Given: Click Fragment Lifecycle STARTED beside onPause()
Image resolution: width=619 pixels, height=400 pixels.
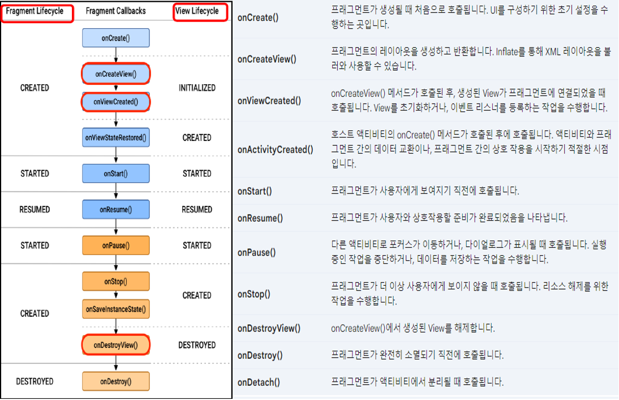Looking at the screenshot, I should point(35,245).
